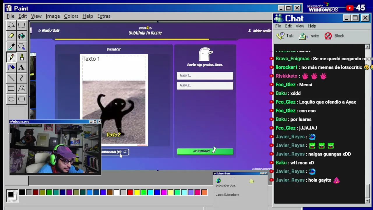Focus the Texto 1 input field
Image resolution: width=373 pixels, height=210 pixels.
(x=205, y=76)
